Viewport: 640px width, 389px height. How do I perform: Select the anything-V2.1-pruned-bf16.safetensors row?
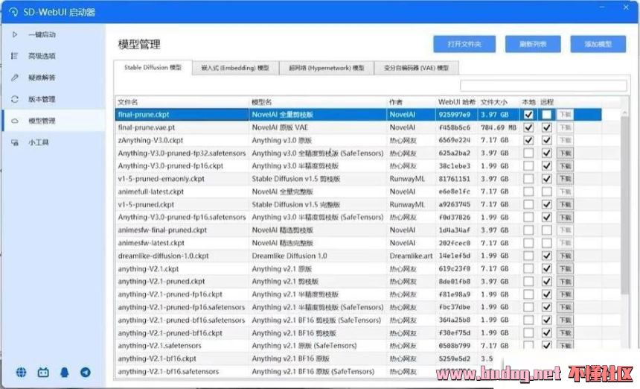point(359,320)
